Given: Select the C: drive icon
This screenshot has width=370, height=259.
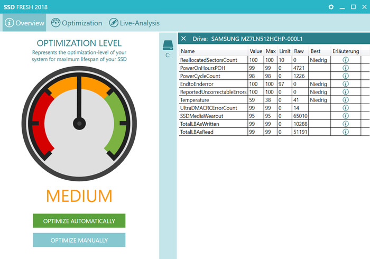Looking at the screenshot, I should pos(168,49).
